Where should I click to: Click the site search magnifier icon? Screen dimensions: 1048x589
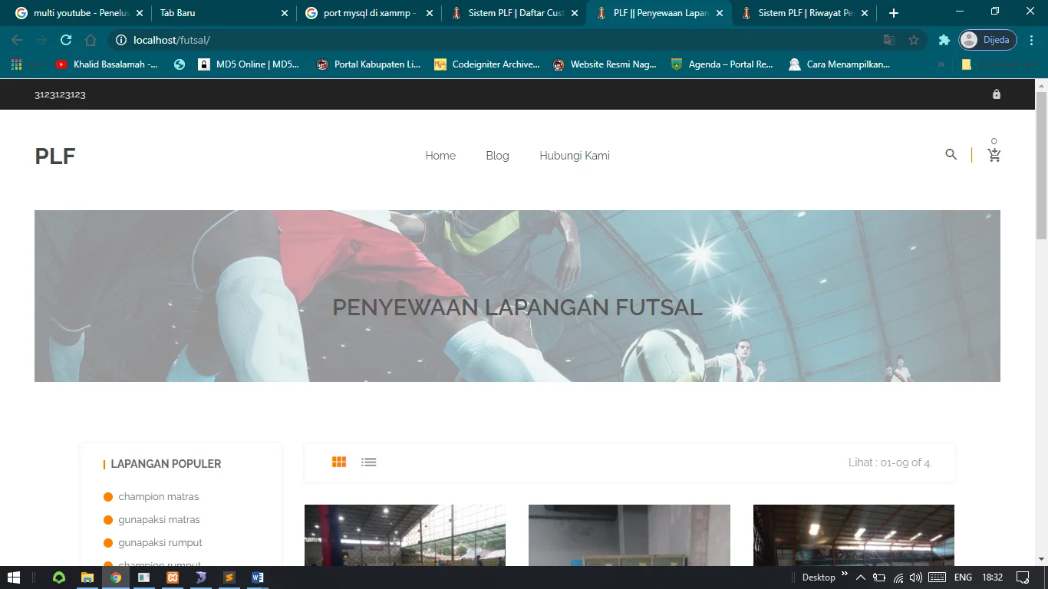click(x=951, y=154)
